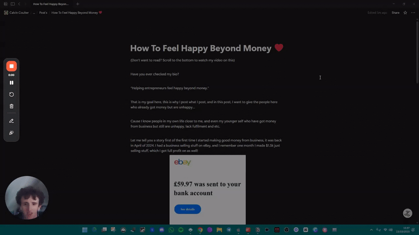Stop the screen recording with red button
Screen dimensions: 419x235
click(x=11, y=66)
